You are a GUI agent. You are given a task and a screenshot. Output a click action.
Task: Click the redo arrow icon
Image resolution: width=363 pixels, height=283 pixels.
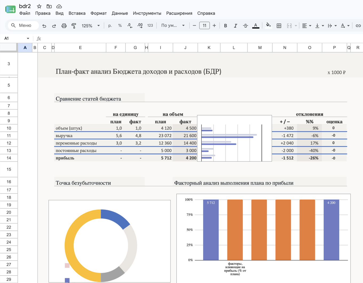tap(54, 26)
